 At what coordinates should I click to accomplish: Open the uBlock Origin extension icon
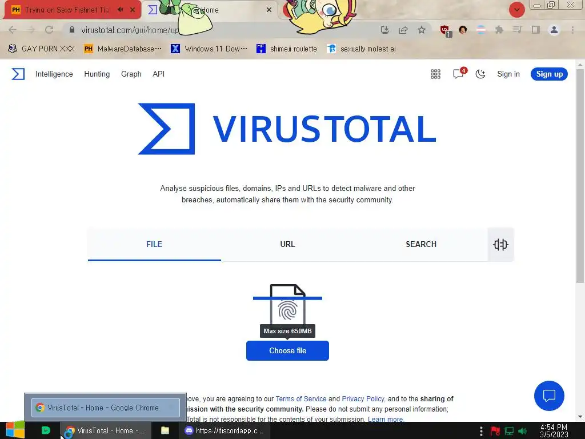(446, 31)
